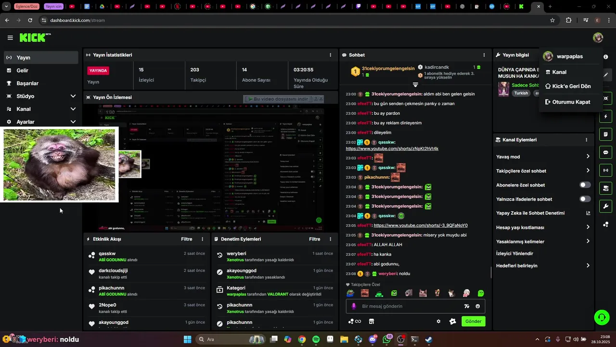Click Filtre in Etkinlik Akışı panel
This screenshot has height=347, width=616.
tap(187, 239)
